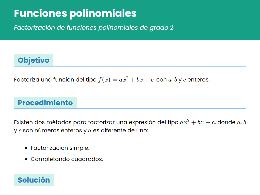The image size is (260, 195).
Task: Click the number 2 in the subtitle
Action: coord(172,27)
